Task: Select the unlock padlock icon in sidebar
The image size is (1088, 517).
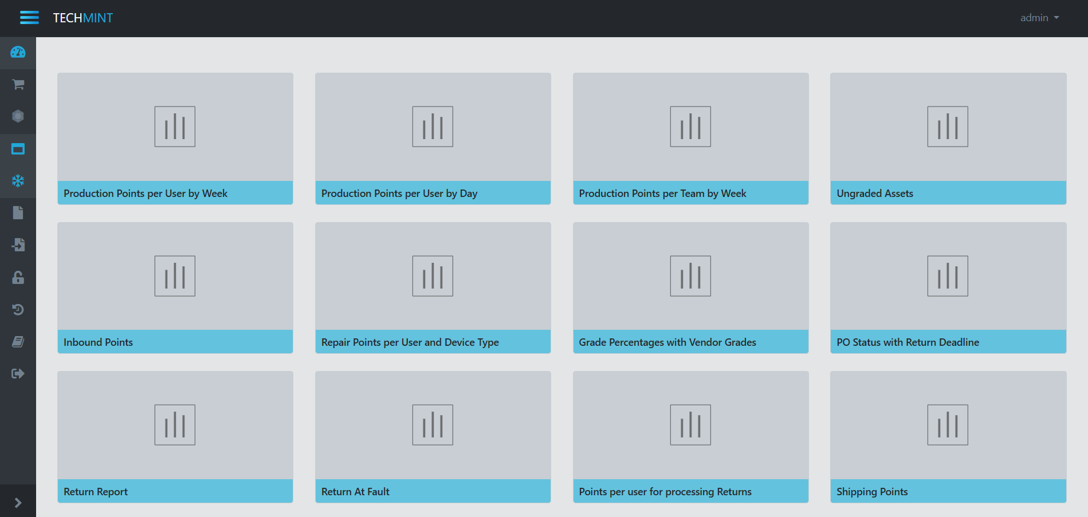Action: point(18,278)
